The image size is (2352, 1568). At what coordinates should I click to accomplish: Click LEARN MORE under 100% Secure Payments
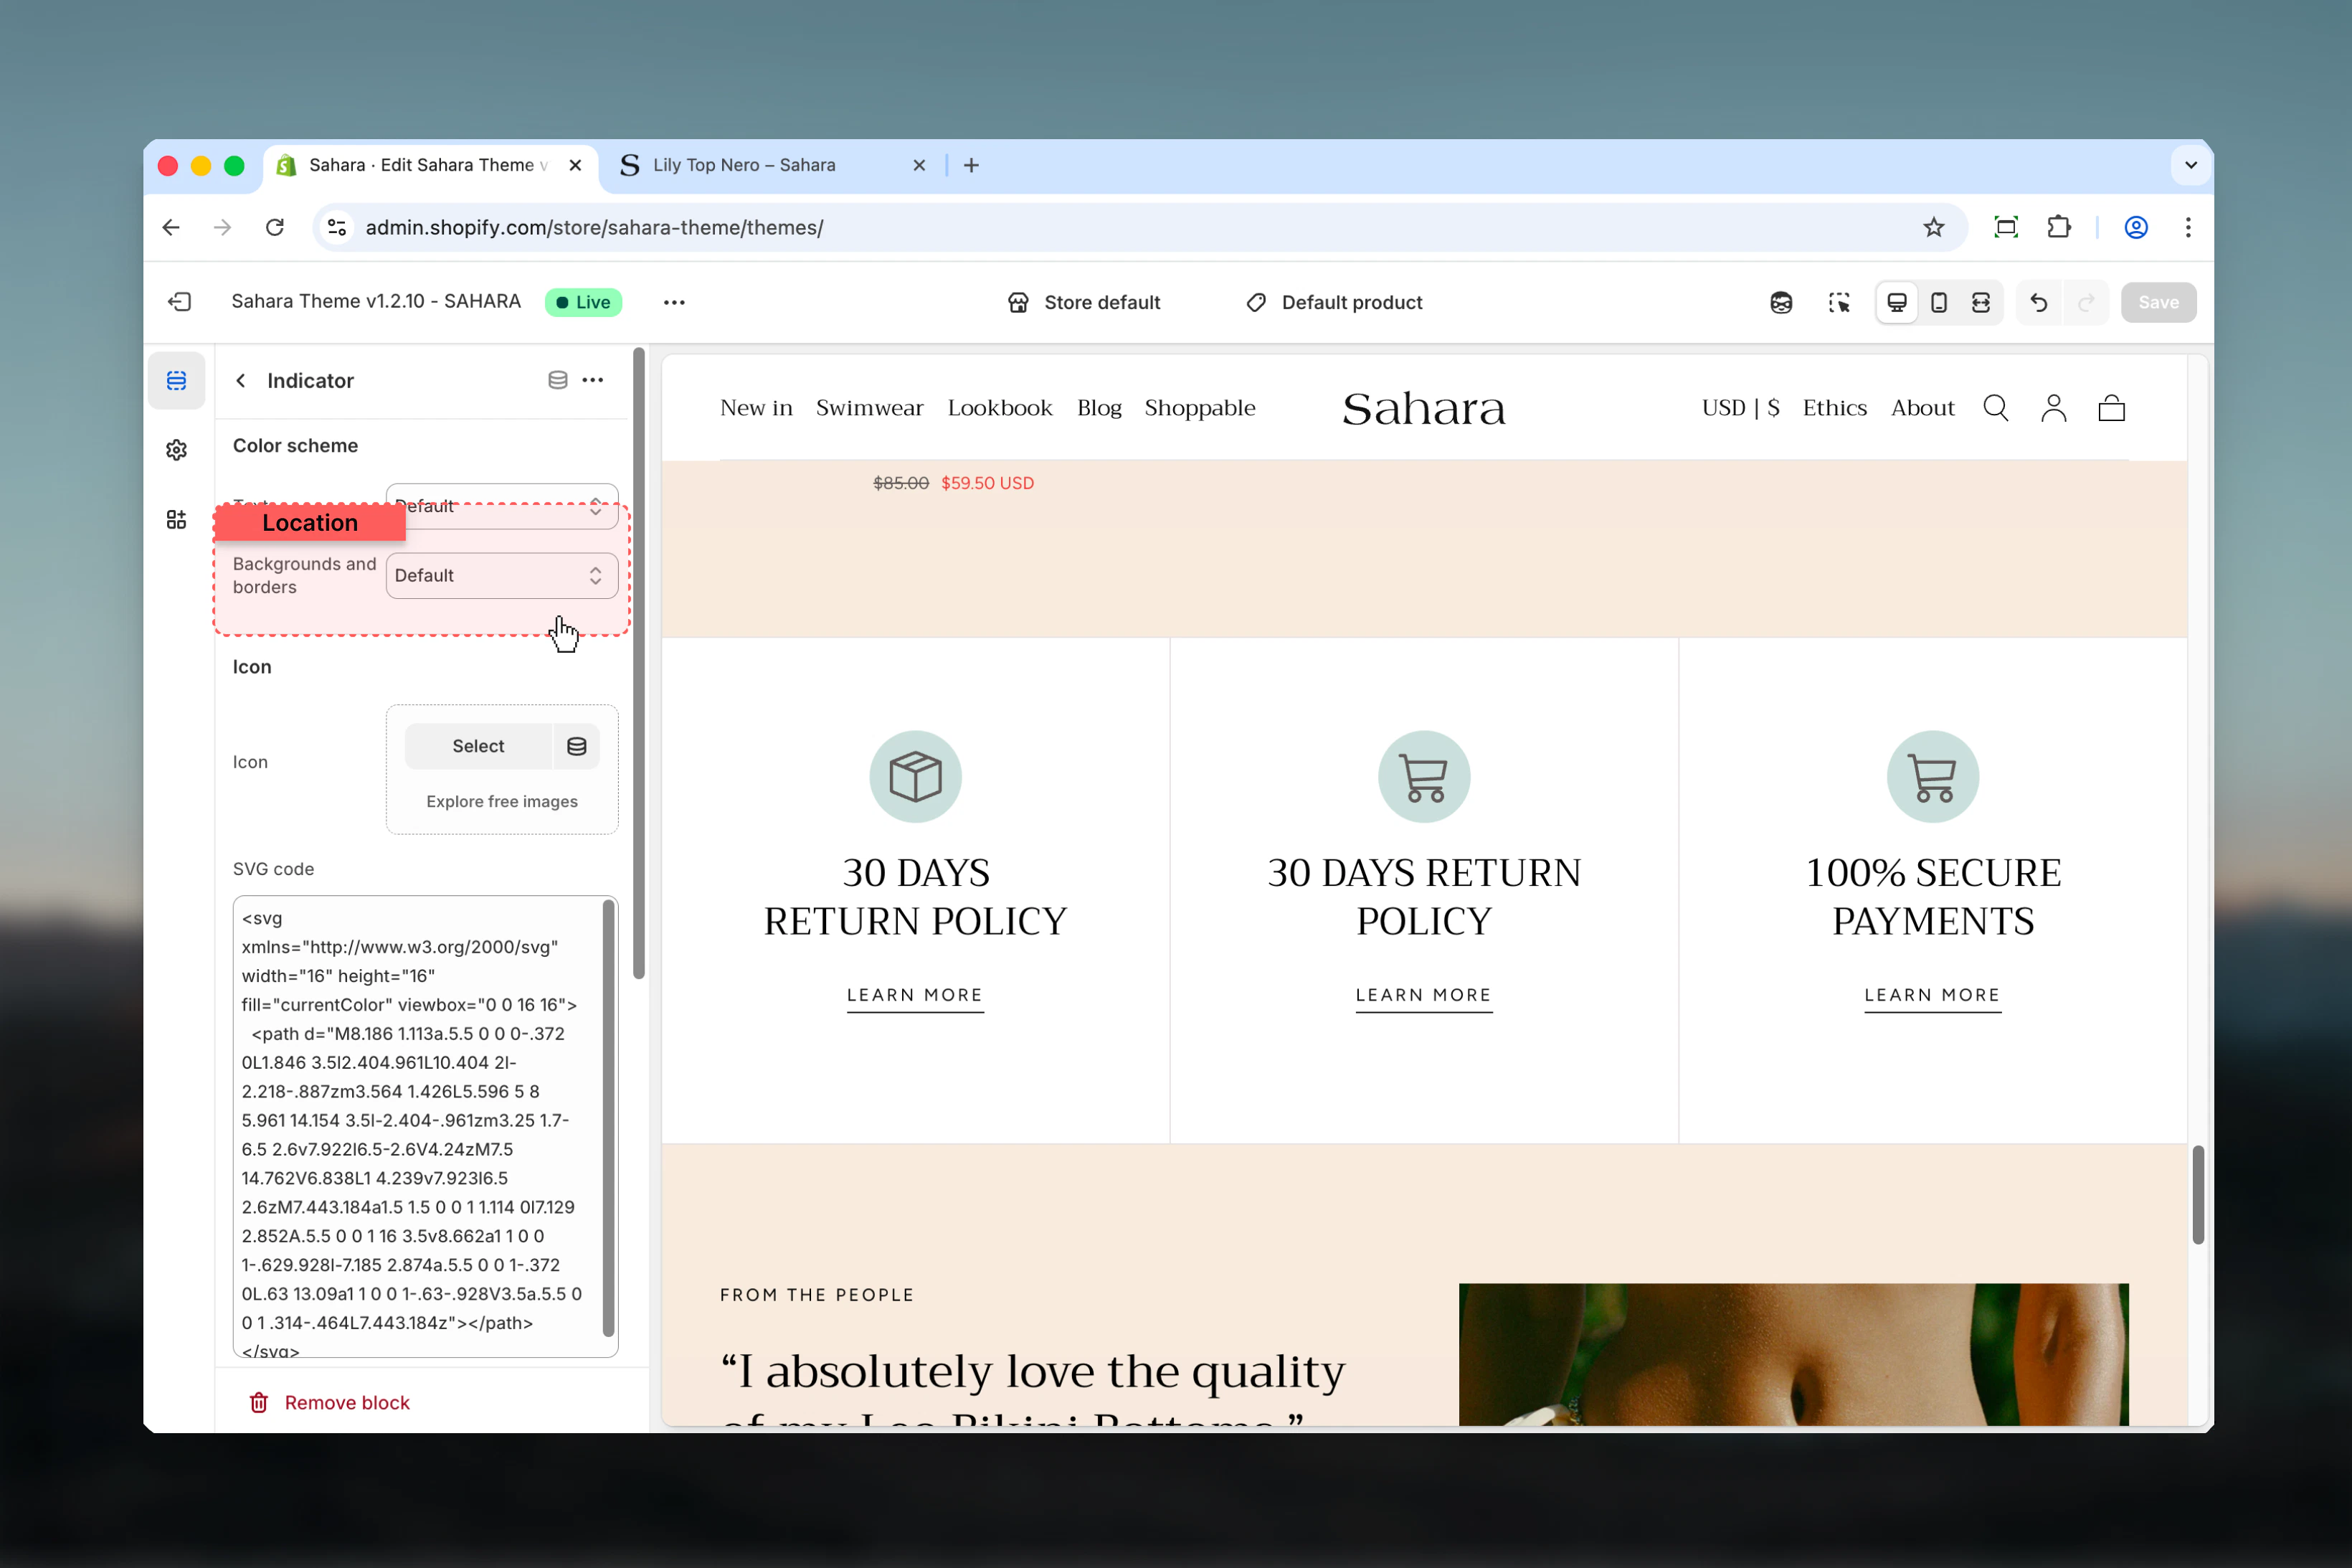(1933, 995)
